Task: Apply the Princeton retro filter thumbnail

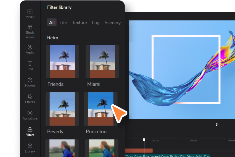Action: 101,109
